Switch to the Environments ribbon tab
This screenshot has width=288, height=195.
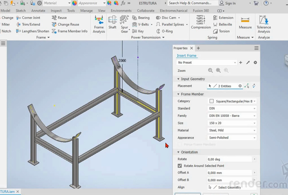(x=121, y=11)
